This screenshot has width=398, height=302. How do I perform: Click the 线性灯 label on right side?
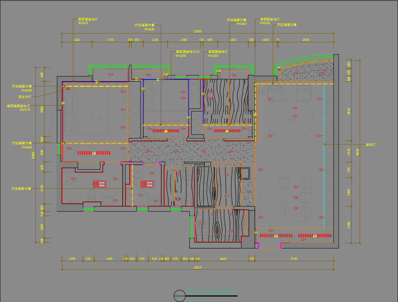point(371,145)
